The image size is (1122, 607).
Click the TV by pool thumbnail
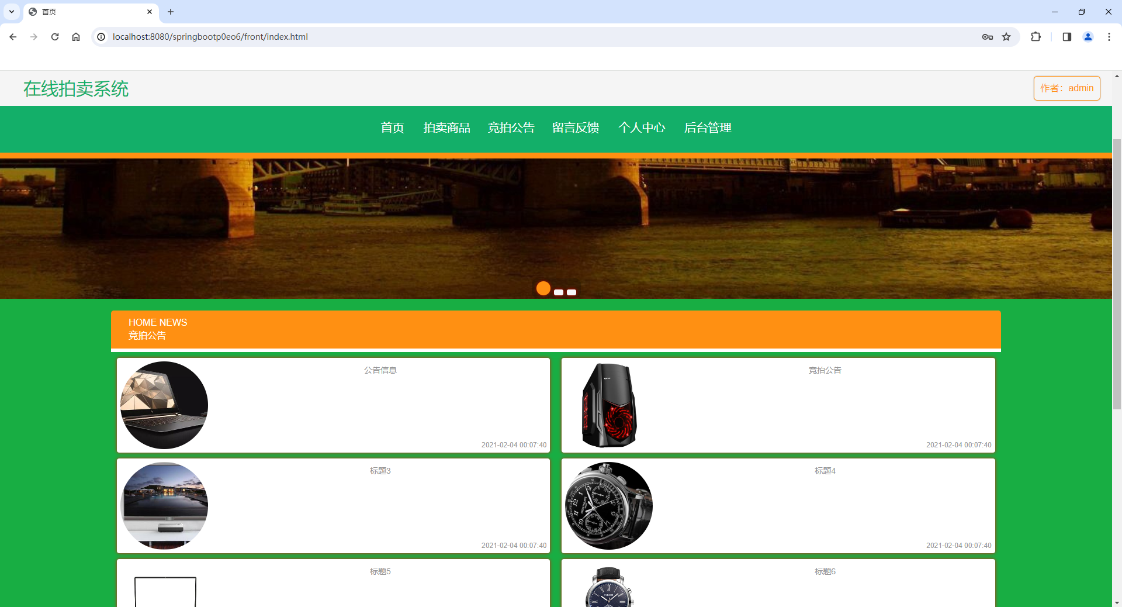point(164,506)
